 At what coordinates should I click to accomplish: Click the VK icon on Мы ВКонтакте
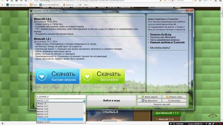pyautogui.click(x=143, y=101)
